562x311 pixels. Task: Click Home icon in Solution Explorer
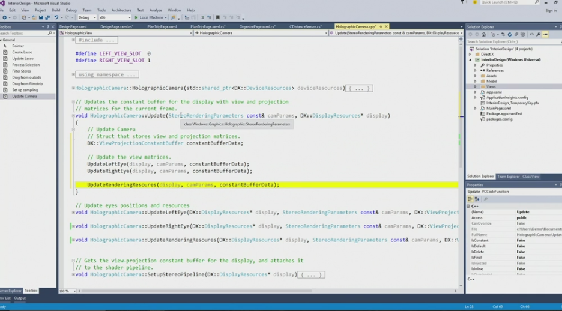coord(484,34)
